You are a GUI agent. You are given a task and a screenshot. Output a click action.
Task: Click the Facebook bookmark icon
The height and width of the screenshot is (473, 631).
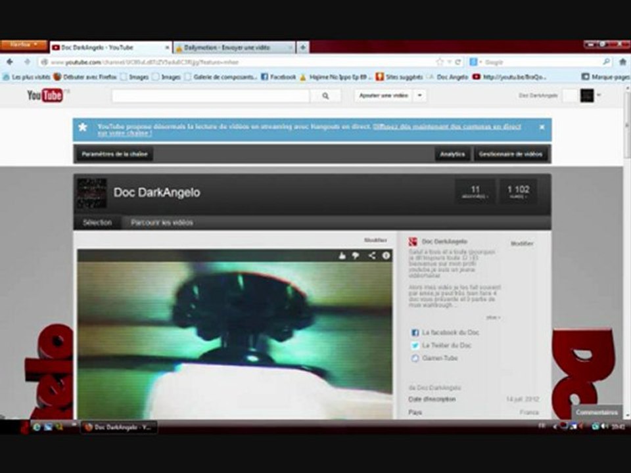264,76
